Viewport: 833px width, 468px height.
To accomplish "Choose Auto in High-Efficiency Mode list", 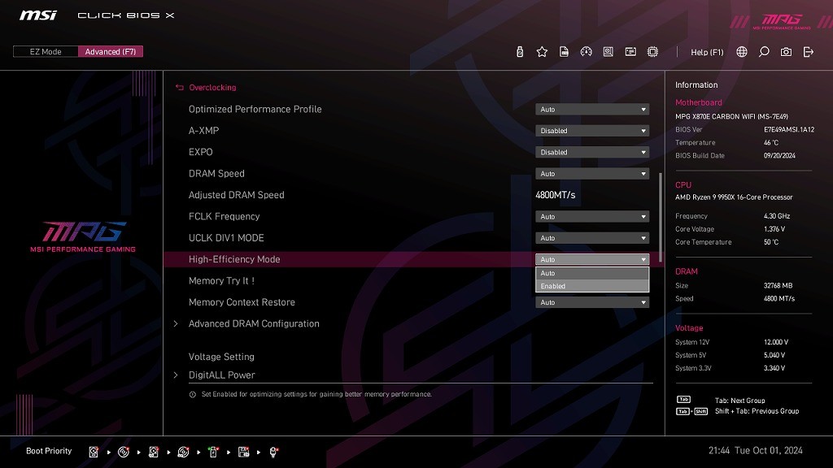I will click(x=592, y=273).
